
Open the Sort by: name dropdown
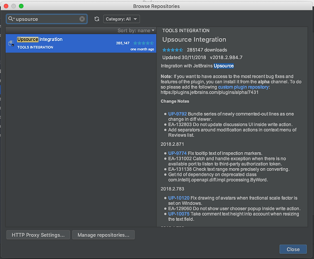pyautogui.click(x=136, y=31)
